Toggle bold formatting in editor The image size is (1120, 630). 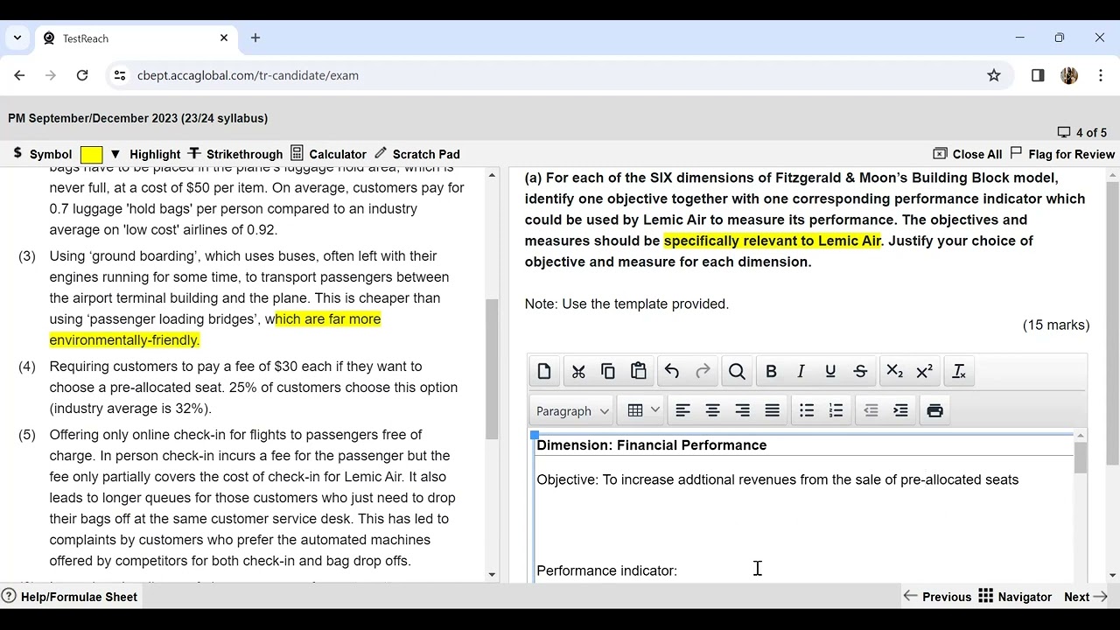[x=771, y=371]
